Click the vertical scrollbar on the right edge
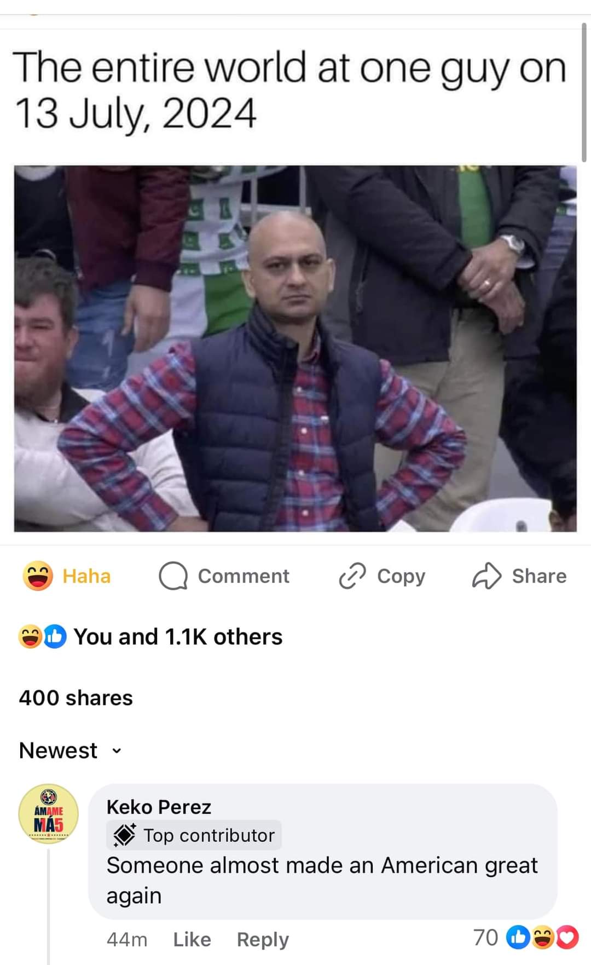 [x=584, y=91]
